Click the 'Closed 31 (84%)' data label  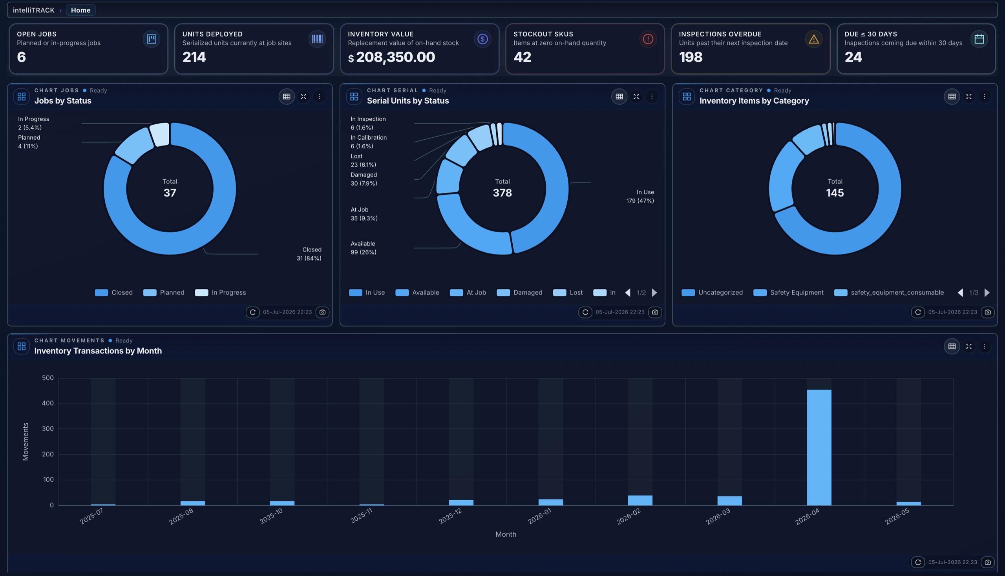coord(309,253)
